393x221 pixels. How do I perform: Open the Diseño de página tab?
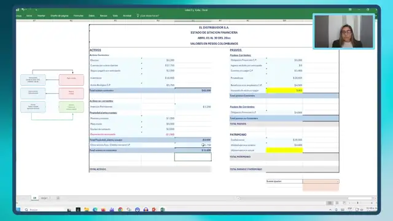[60, 15]
